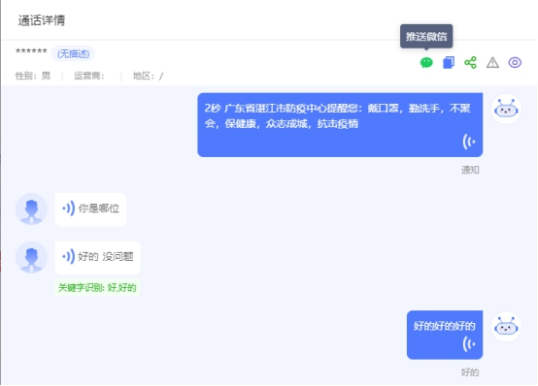Viewport: 538px width, 386px height.
Task: Play audio of '你是哪位' message
Action: (68, 209)
